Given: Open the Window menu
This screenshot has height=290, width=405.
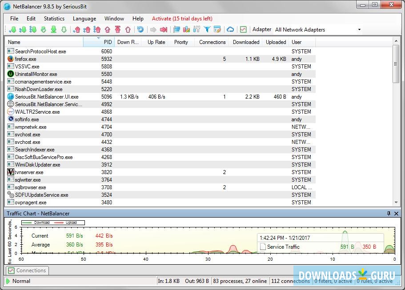Looking at the screenshot, I should point(114,19).
